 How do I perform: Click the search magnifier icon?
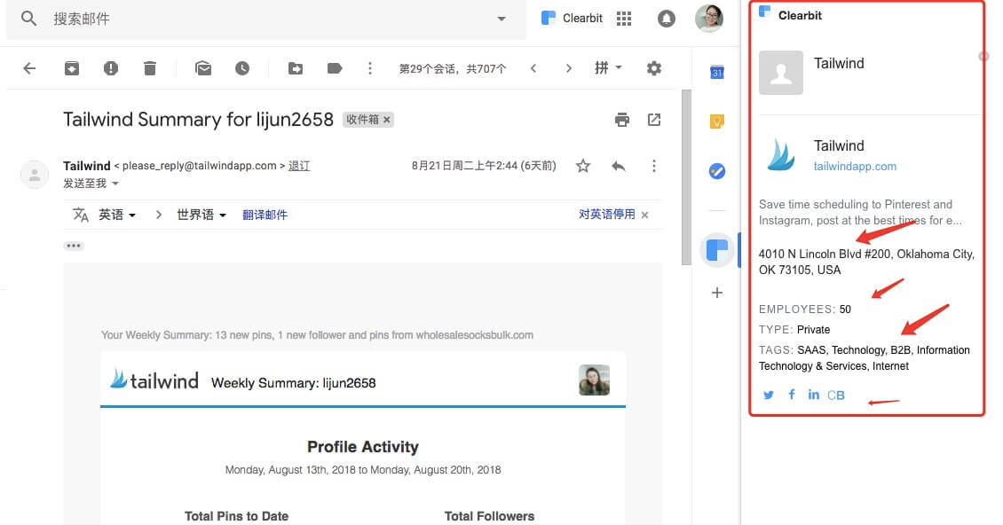point(28,19)
